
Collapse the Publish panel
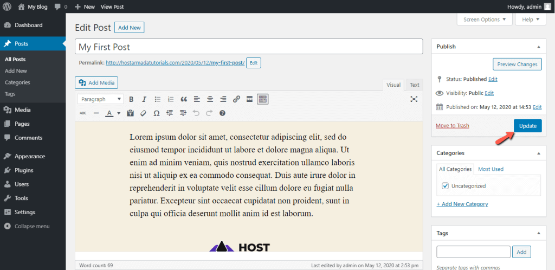click(539, 47)
